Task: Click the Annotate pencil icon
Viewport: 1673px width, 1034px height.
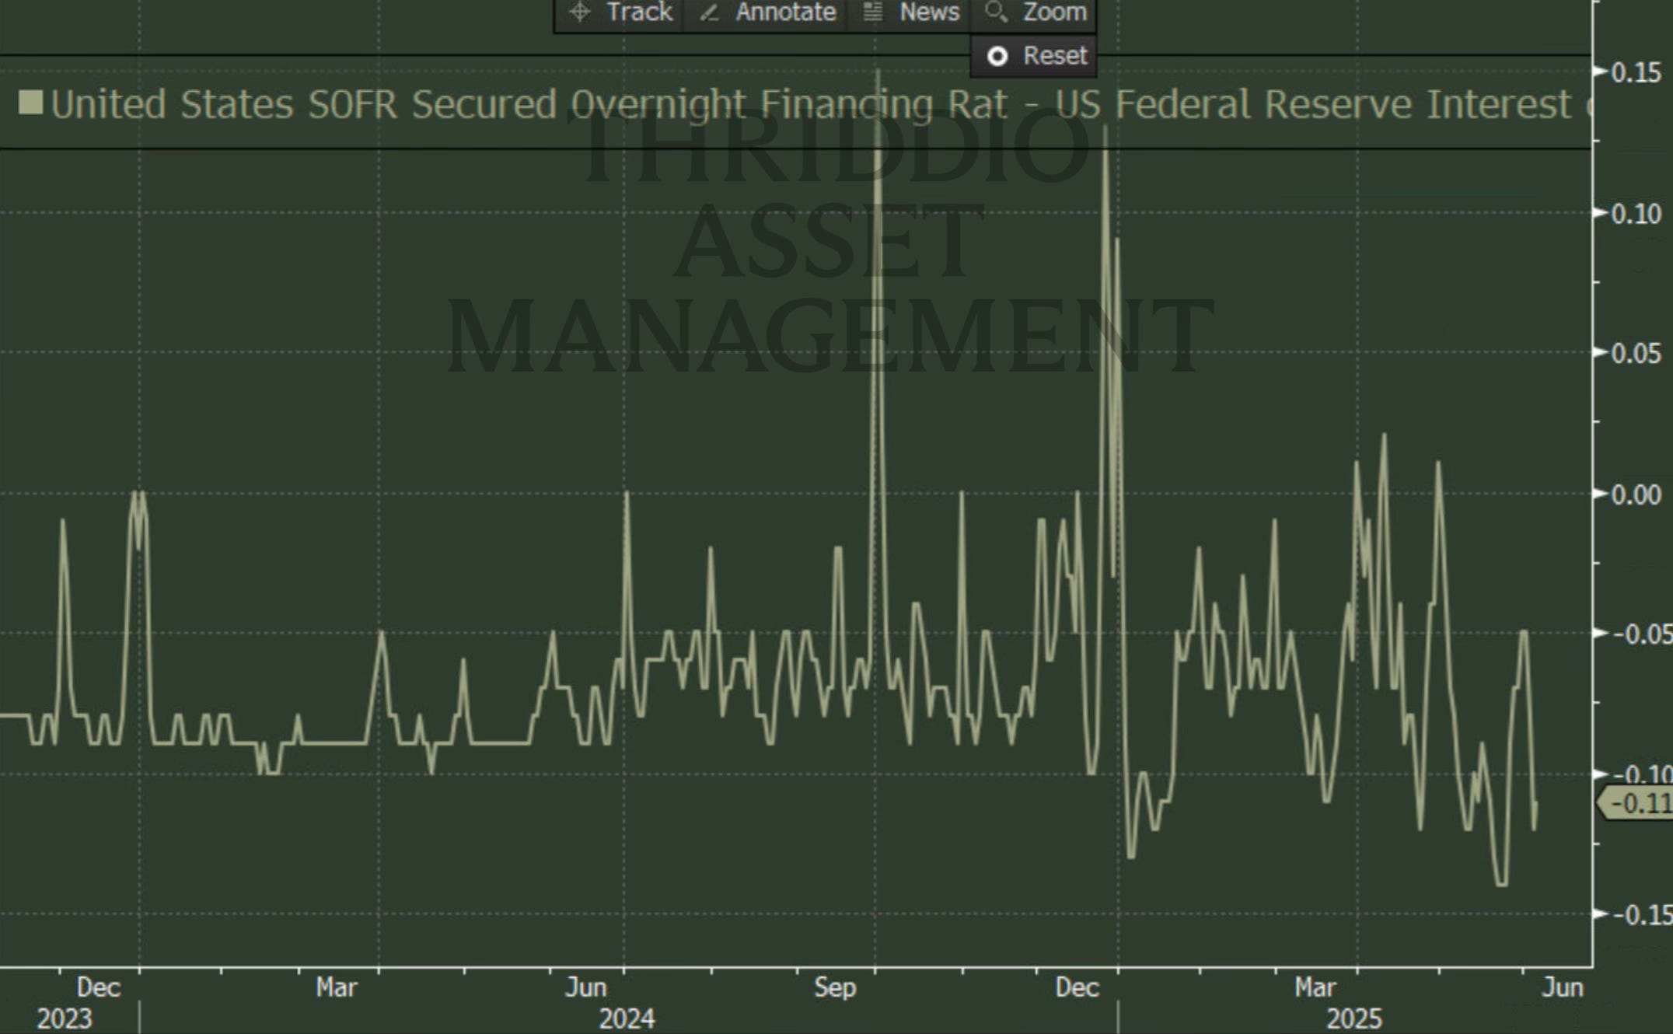Action: (x=708, y=12)
